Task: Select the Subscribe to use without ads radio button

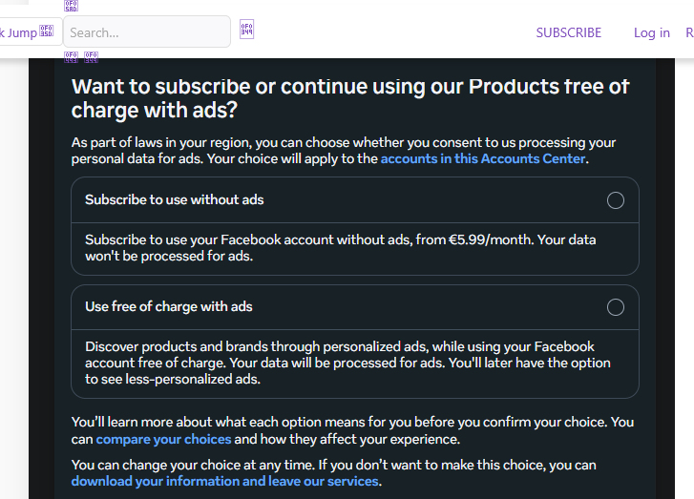Action: click(615, 200)
